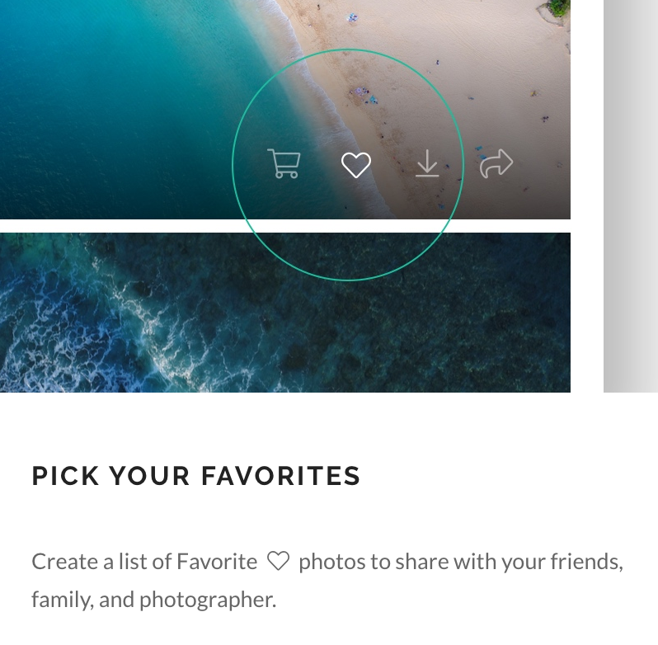
Task: Favorite the photo with the heart icon
Action: pyautogui.click(x=356, y=164)
